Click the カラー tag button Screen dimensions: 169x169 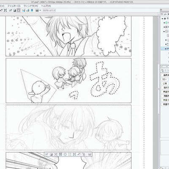[164, 79]
